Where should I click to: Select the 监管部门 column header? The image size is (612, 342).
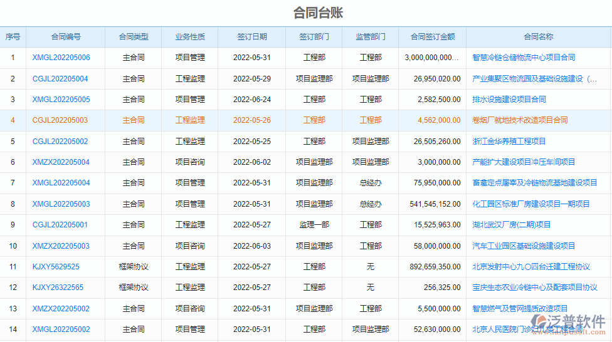tap(371, 37)
